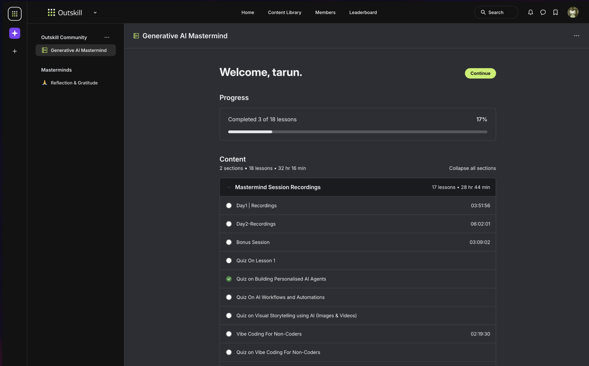
Task: Toggle circle for Quiz on Visual Storytelling
Action: tap(229, 316)
